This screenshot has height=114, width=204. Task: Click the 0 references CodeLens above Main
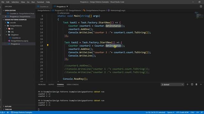pyautogui.click(x=63, y=13)
